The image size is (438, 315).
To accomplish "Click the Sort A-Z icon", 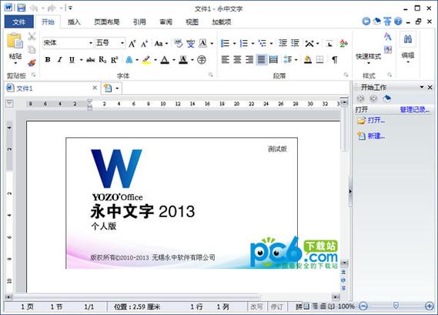I will 343,43.
